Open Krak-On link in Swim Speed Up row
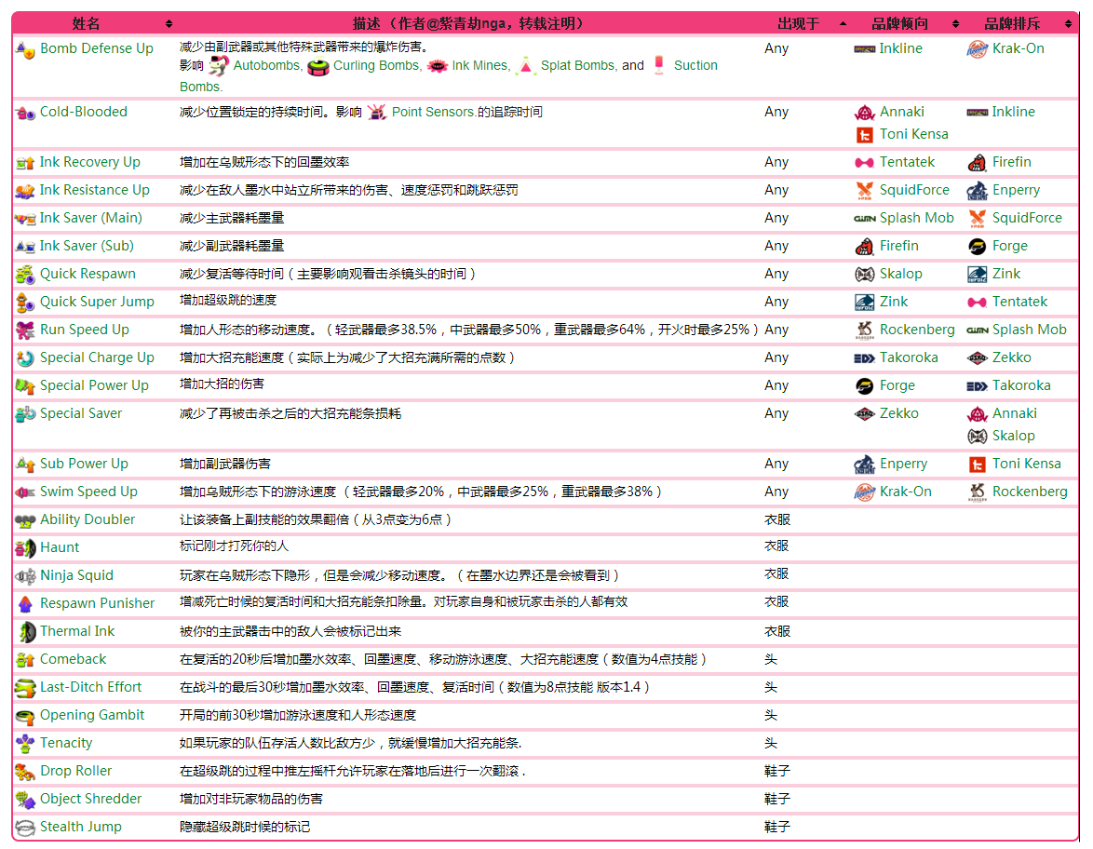Image resolution: width=1093 pixels, height=849 pixels. 906,492
